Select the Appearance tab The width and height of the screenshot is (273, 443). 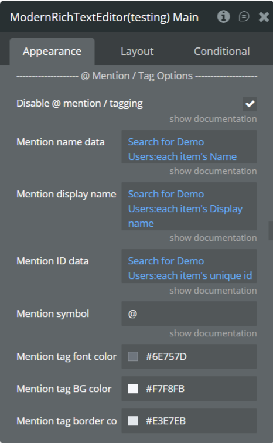pyautogui.click(x=52, y=52)
